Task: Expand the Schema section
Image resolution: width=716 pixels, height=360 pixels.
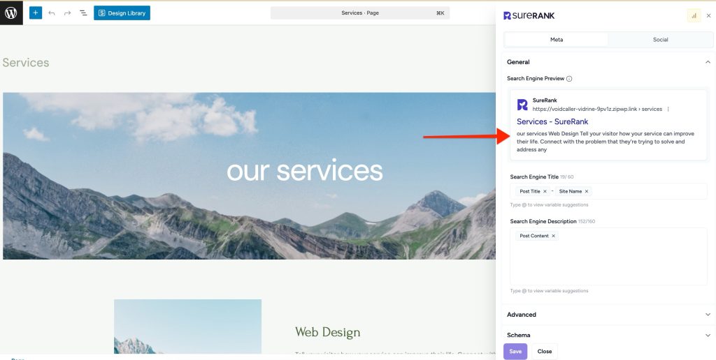Action: [608, 335]
